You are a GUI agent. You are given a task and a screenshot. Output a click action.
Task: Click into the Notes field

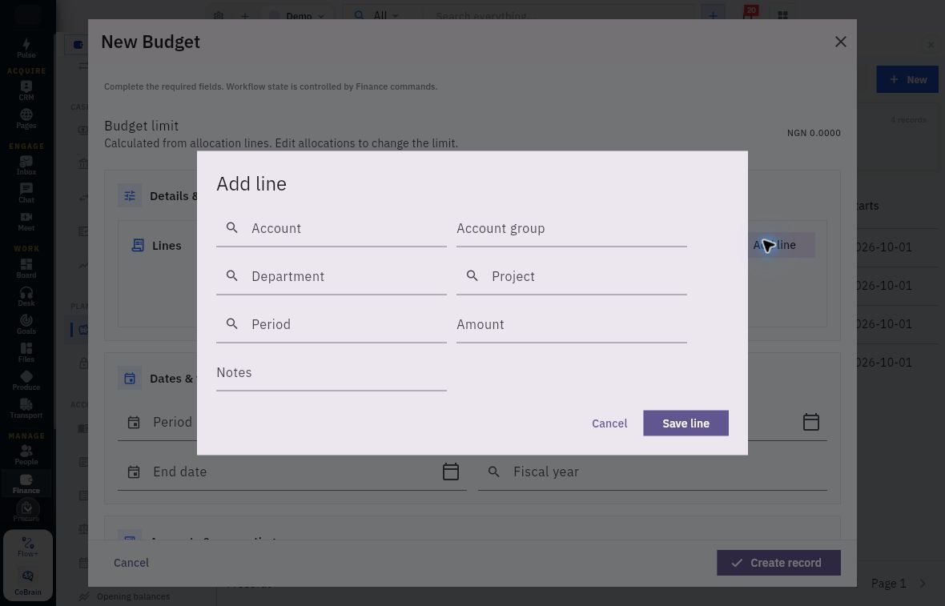(x=332, y=373)
